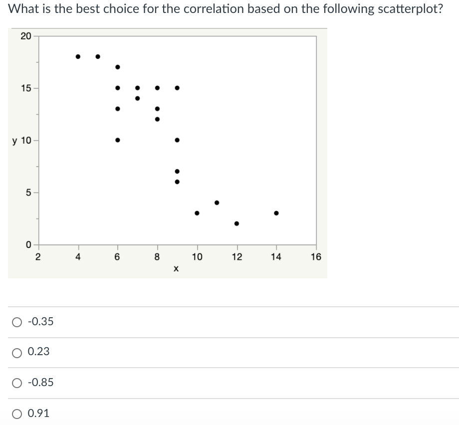This screenshot has height=425, width=459.
Task: Click the data point at x=12
Action: point(236,223)
